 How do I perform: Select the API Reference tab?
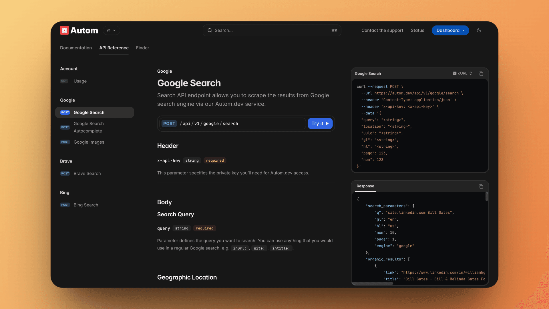[x=114, y=48]
